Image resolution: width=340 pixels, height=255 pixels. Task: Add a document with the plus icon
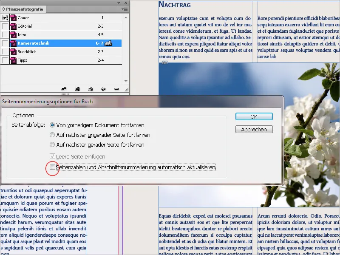tap(103, 89)
